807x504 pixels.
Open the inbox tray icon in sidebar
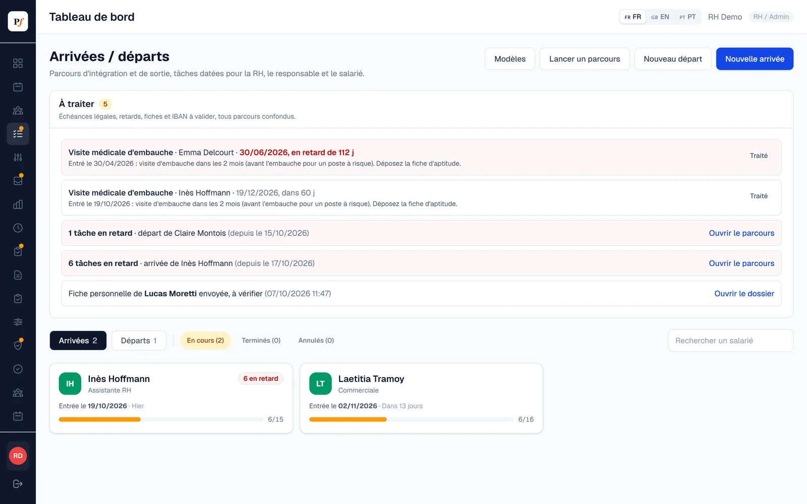(18, 180)
